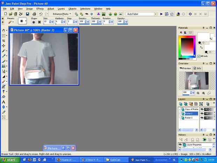Select the Text tool (A icon)
This screenshot has width=217, height=163.
click(x=3, y=102)
